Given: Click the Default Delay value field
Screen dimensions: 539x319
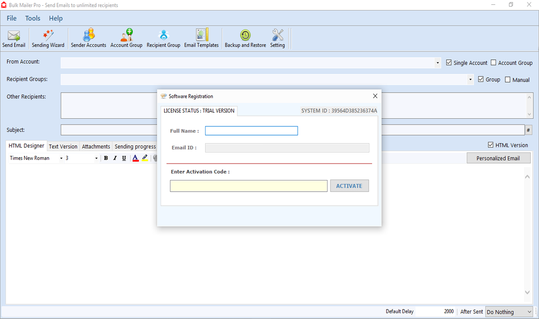Looking at the screenshot, I should click(435, 311).
